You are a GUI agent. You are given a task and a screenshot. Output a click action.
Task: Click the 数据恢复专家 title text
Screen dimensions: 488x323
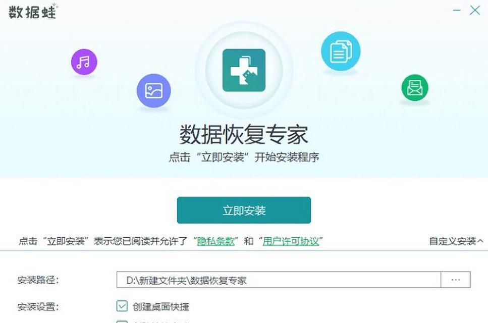[x=244, y=134]
